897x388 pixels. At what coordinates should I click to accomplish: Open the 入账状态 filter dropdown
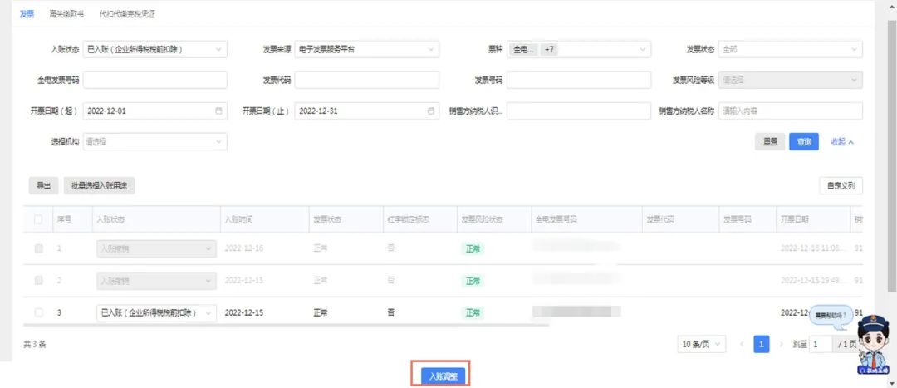(154, 50)
